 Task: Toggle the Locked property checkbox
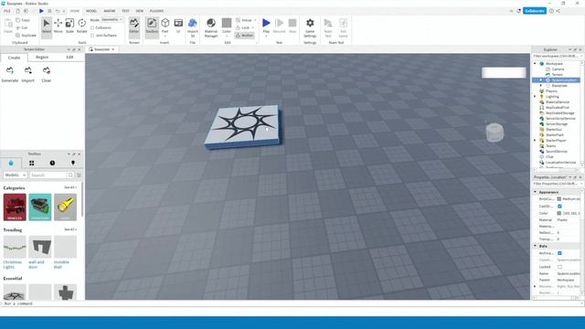[x=559, y=267]
